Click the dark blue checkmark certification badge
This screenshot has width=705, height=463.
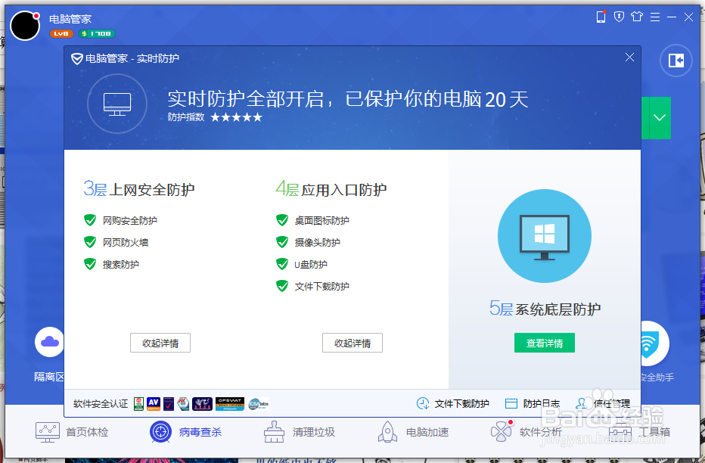coord(169,404)
